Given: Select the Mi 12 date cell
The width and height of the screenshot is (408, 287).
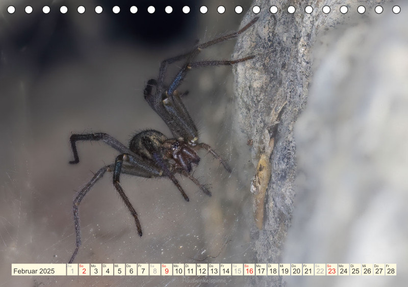Looking at the screenshot, I should [202, 270].
